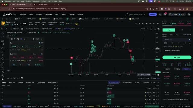The height and width of the screenshot is (108, 193).
Task: Collapse the chart legend arrow
Action: (x=8, y=37)
